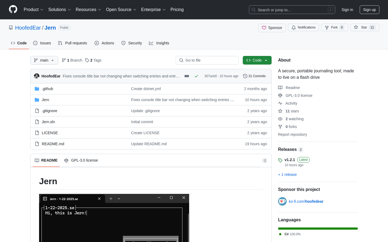
Task: Open the Initial commit message link
Action: (142, 122)
